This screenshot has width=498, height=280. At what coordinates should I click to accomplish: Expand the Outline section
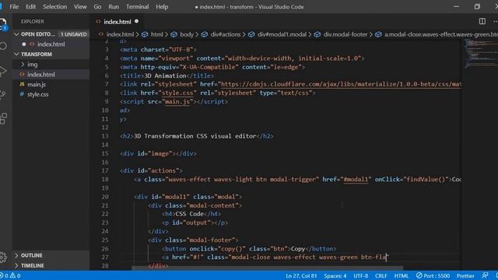pyautogui.click(x=31, y=255)
